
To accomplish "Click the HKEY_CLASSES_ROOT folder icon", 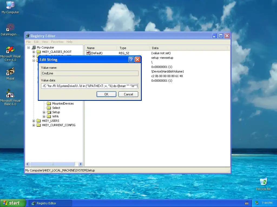I will pos(38,52).
